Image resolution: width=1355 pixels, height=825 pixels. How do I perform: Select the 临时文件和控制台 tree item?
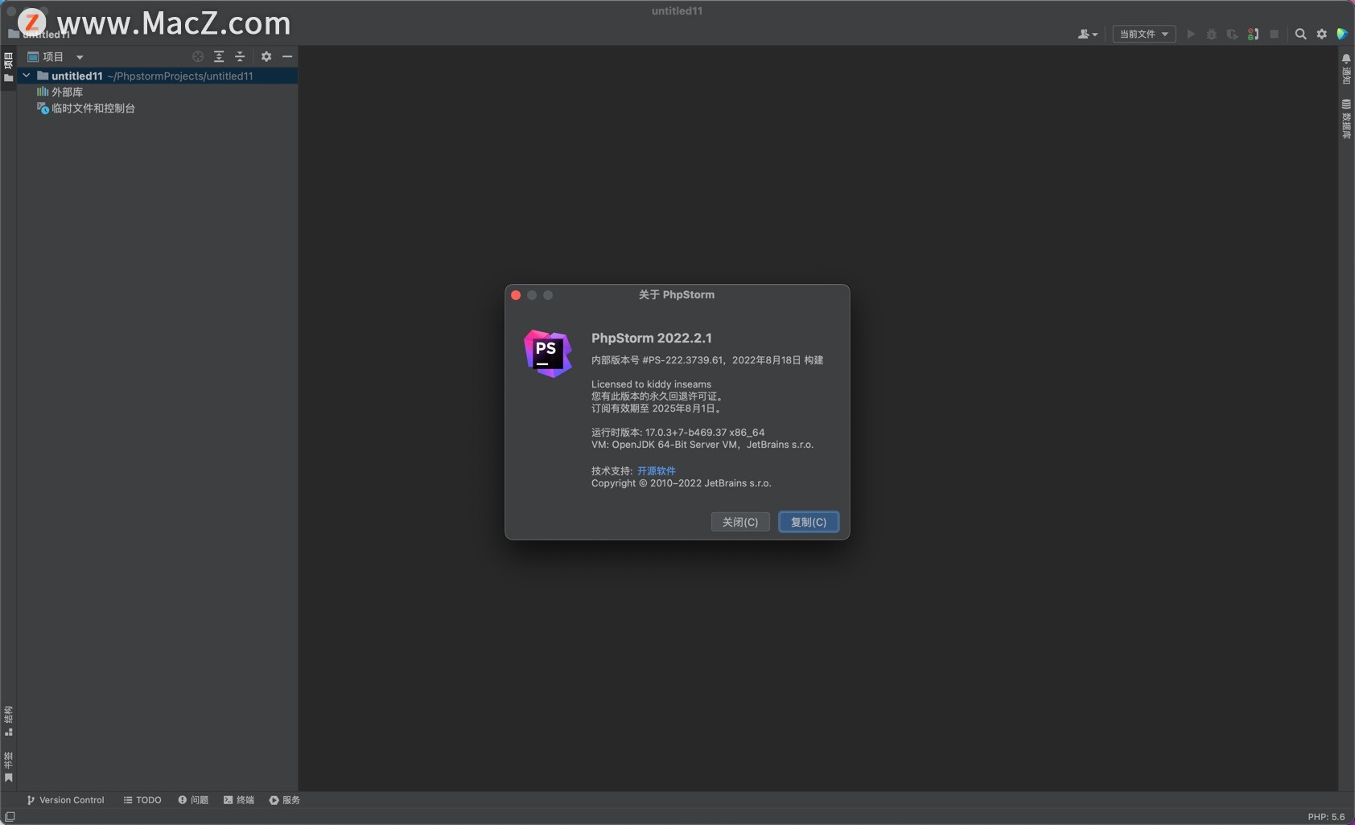[x=86, y=109]
